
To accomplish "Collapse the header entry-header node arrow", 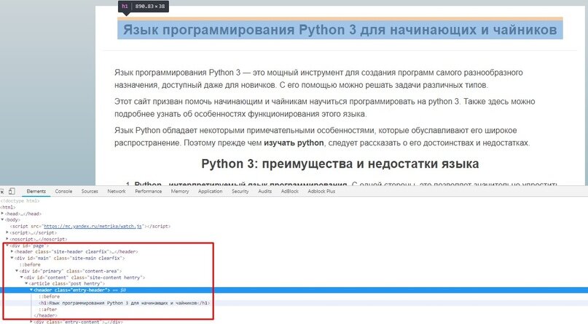I will [31, 290].
